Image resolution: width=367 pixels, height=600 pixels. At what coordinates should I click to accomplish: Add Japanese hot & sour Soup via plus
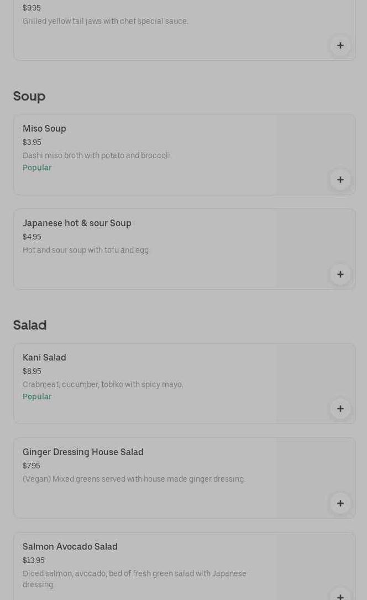pyautogui.click(x=340, y=274)
